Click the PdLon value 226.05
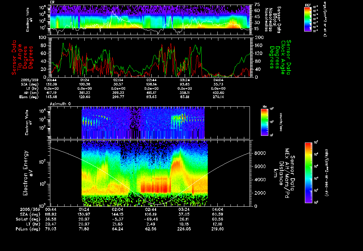 pos(184,229)
